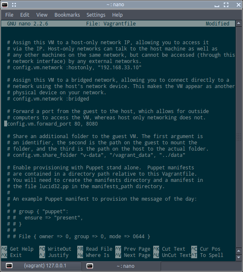Screen dimensions: 243x272
Task: Place the cursor on the config.vm.forward_port line
Action: 53,124
